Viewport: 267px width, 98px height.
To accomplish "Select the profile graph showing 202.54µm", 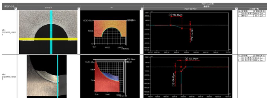I will coord(188,76).
